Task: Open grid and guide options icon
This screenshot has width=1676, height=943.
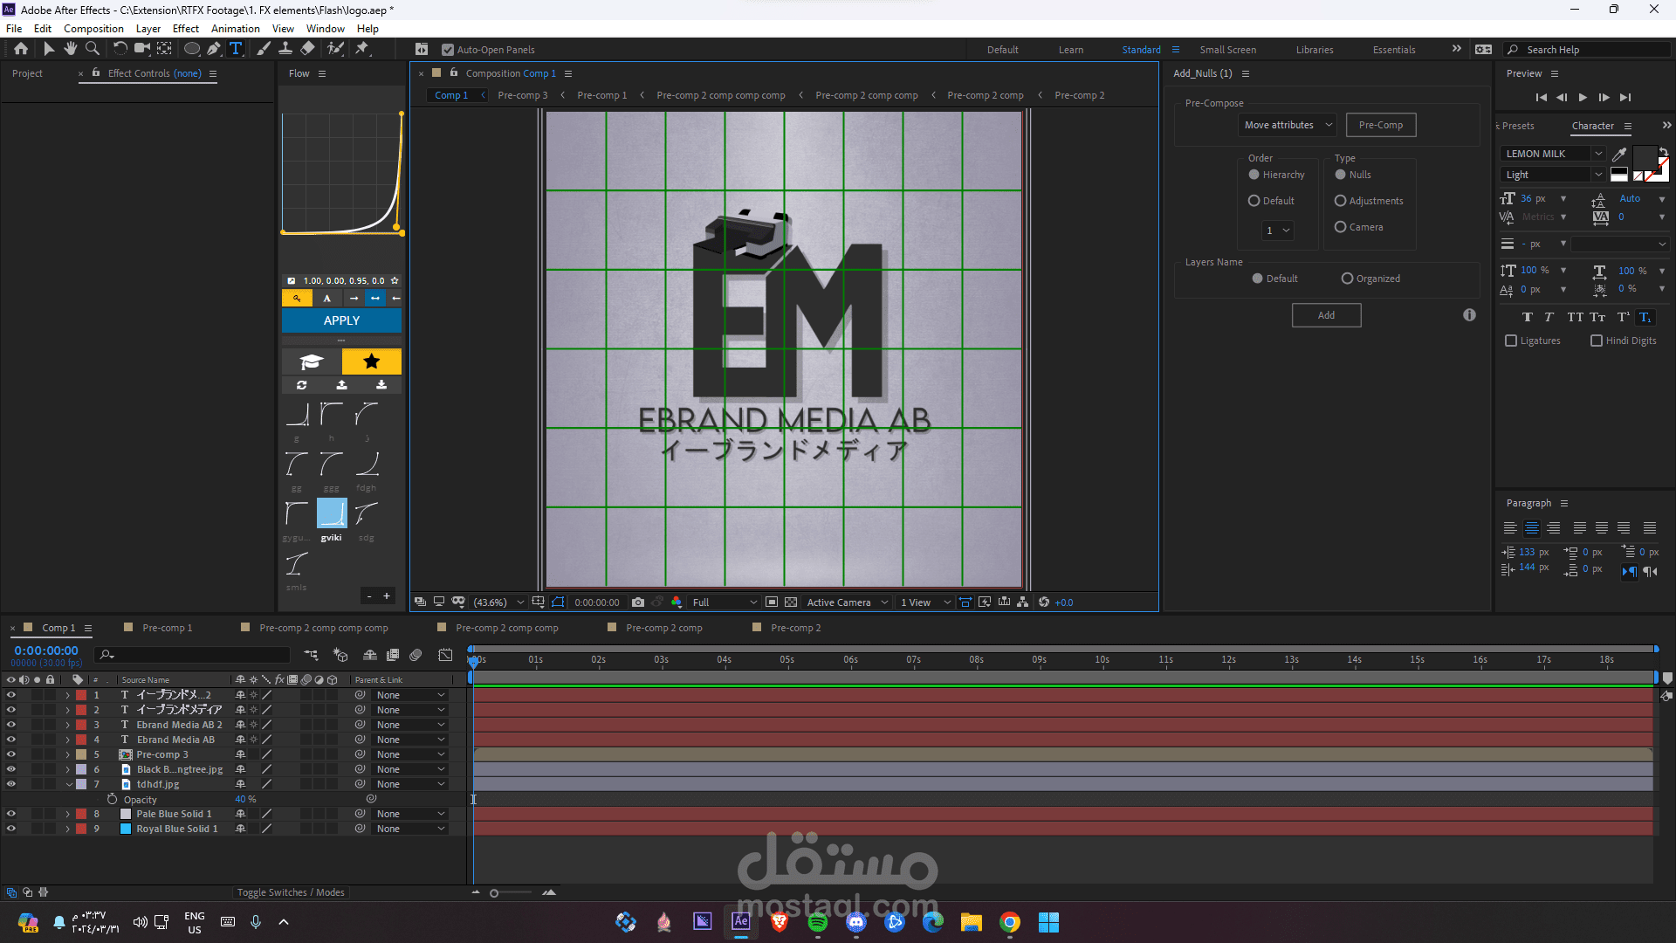Action: [538, 602]
